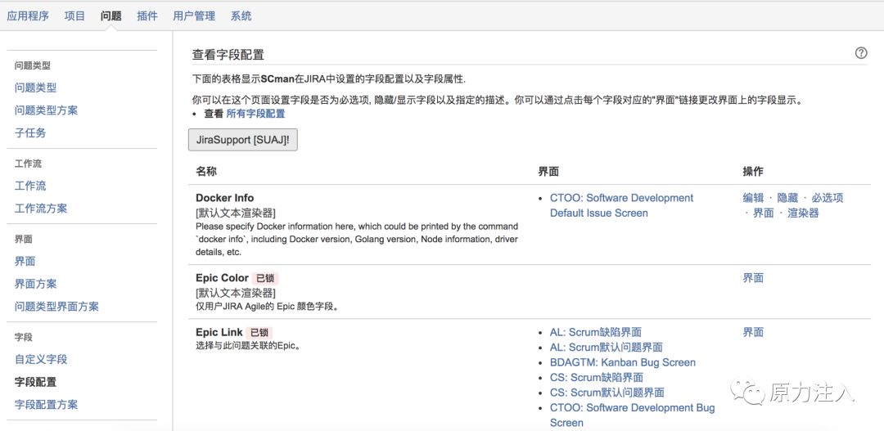The height and width of the screenshot is (431, 884).
Task: Open 界面方案 sidebar link
Action: pos(35,284)
